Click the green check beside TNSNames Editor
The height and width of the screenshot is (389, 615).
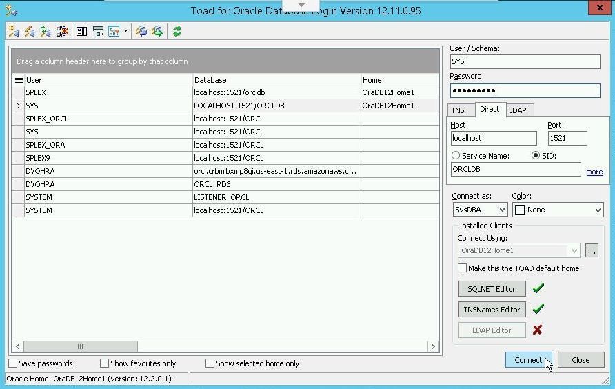(538, 309)
